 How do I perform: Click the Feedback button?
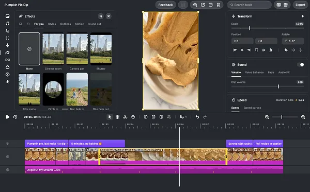click(165, 5)
